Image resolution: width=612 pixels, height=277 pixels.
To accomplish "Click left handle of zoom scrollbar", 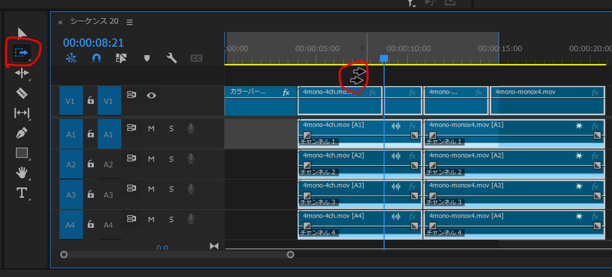I will [64, 255].
